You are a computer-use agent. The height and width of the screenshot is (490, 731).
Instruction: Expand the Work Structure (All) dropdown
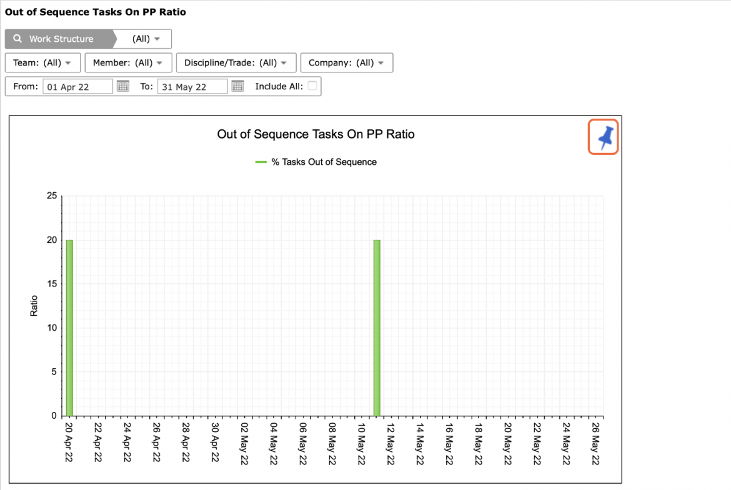click(x=146, y=39)
